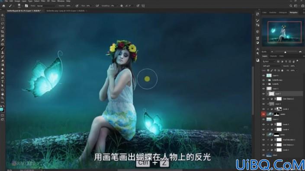This screenshot has width=305, height=171.
Task: Select the Eraser tool
Action: (x=2, y=61)
